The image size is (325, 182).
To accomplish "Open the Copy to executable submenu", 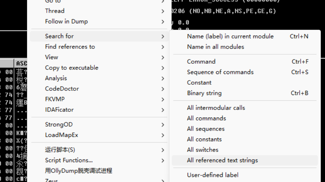I will (72, 68).
